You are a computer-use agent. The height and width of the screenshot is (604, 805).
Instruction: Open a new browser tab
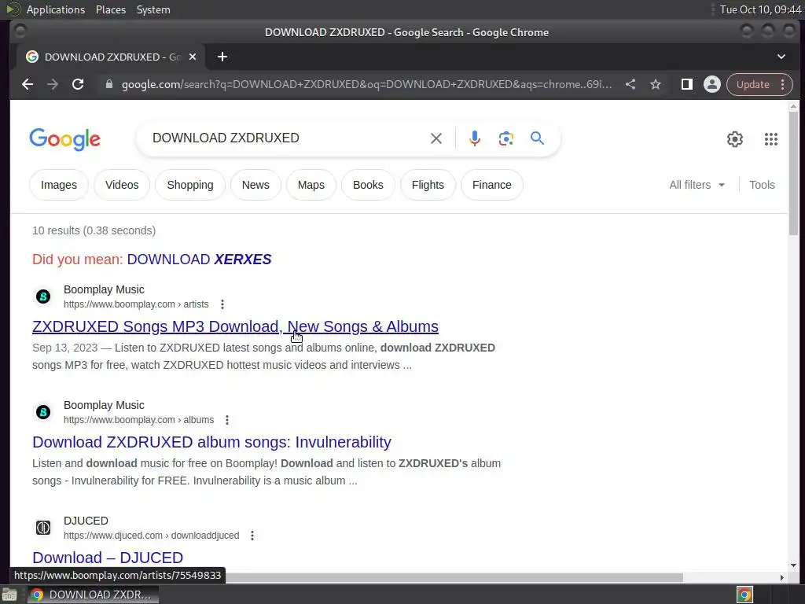pos(222,57)
